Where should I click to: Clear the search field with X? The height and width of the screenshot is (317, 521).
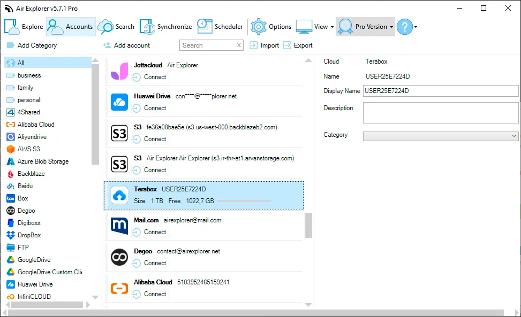pyautogui.click(x=239, y=45)
